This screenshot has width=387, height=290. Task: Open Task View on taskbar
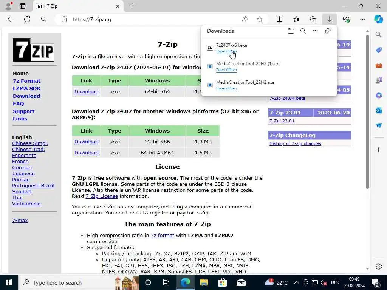166,282
